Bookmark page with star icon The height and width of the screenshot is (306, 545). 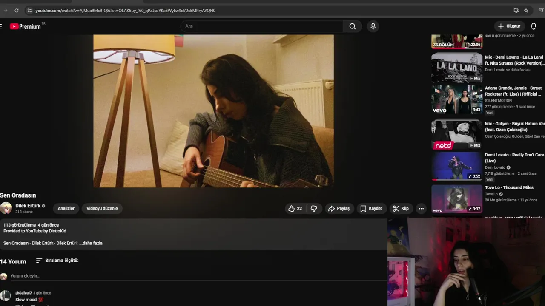coord(526,10)
